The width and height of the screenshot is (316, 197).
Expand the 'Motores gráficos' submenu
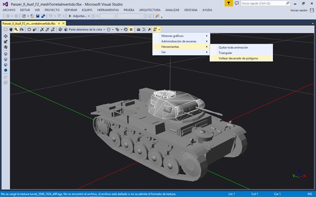point(181,36)
